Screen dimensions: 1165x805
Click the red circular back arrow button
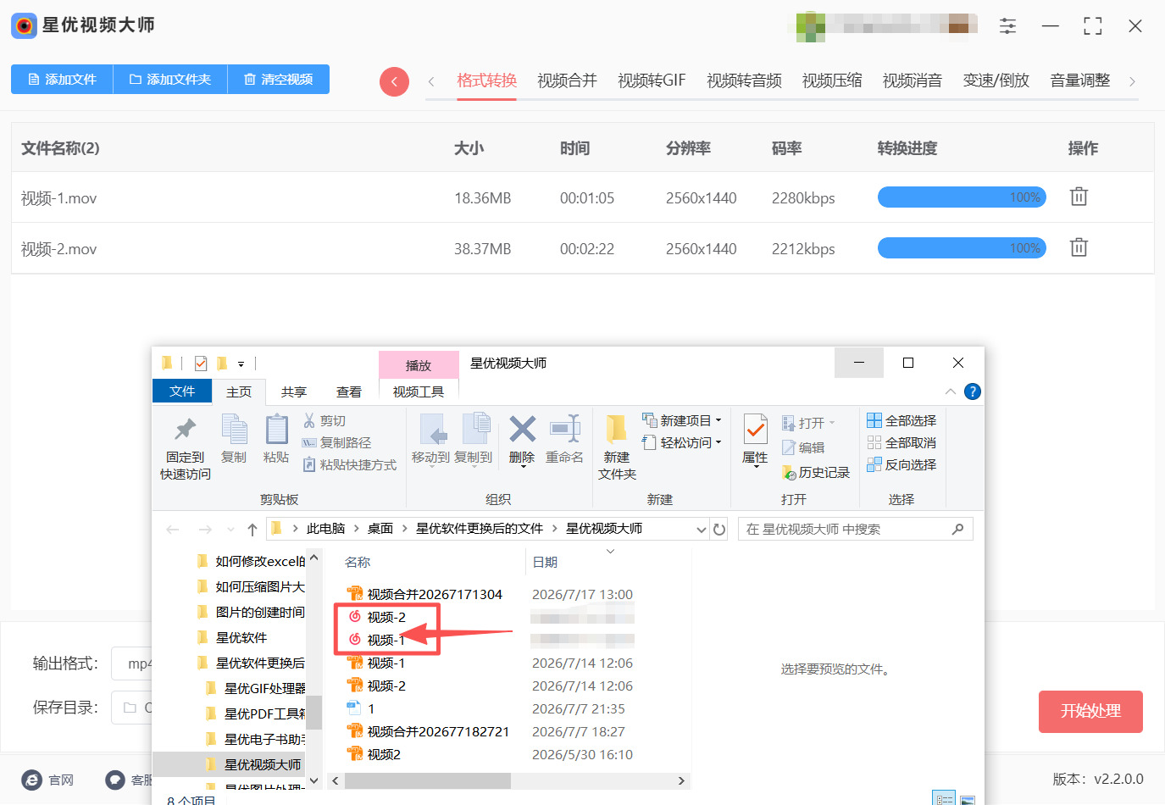[394, 81]
